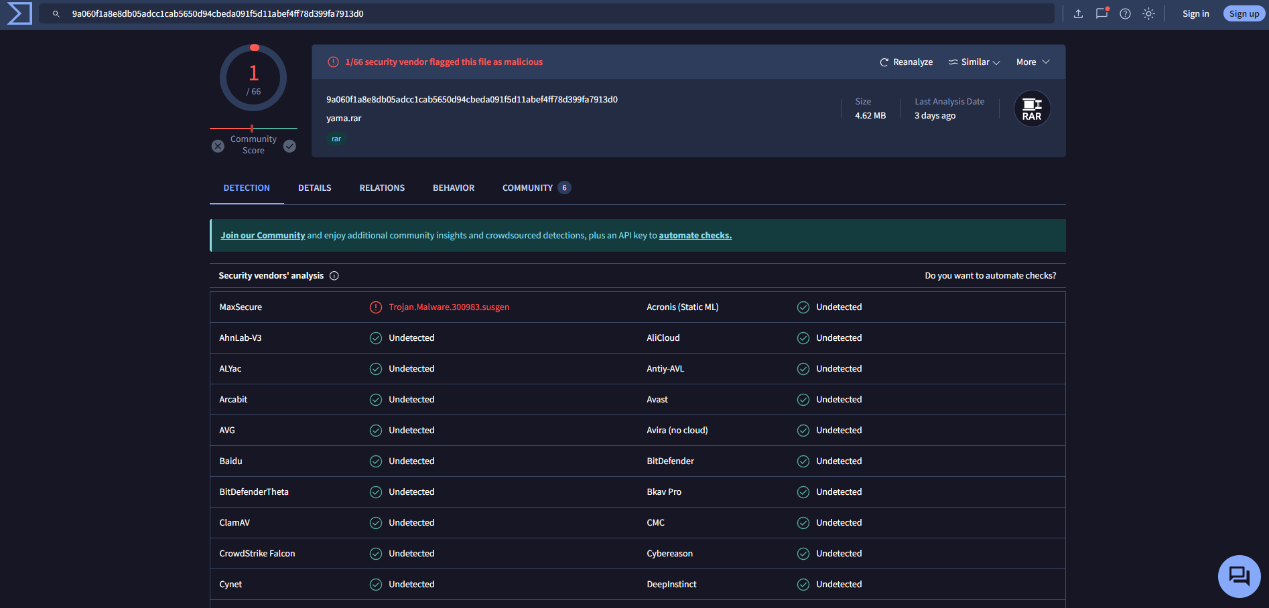Click the rar tag badge

pos(336,139)
